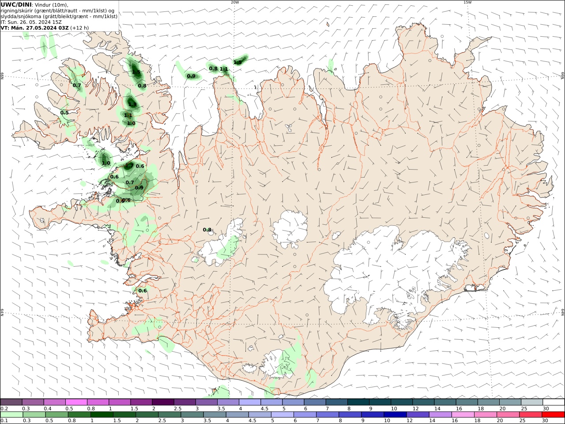Viewport: 565px width, 424px height.
Task: Pick the dark teal 8 swatch in top legend
Action: coord(358,402)
